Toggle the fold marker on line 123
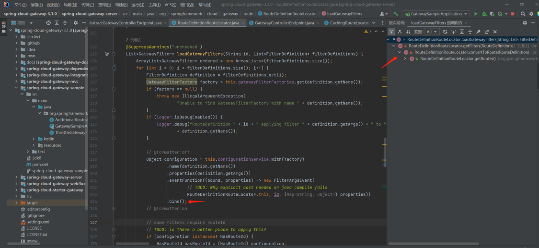 114,54
